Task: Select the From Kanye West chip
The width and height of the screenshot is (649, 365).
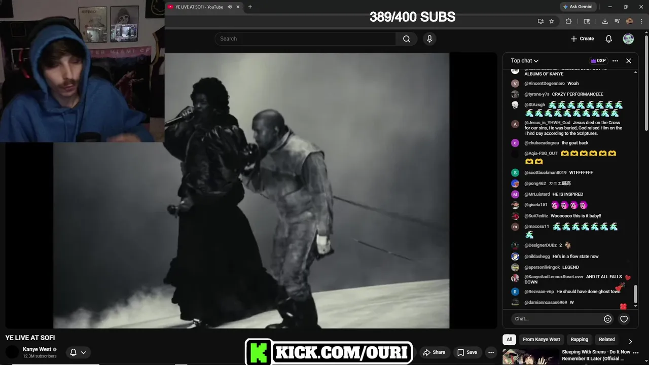Action: pyautogui.click(x=542, y=340)
